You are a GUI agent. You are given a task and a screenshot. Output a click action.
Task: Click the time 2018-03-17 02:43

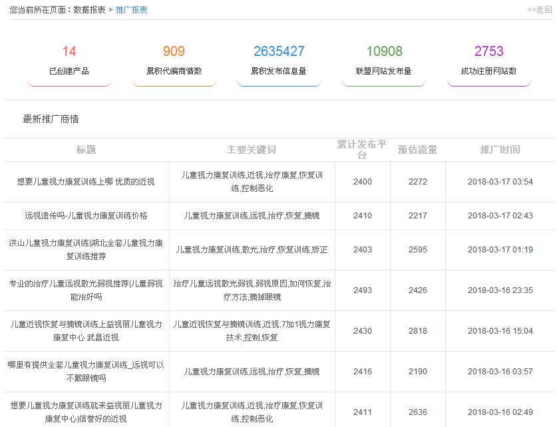pyautogui.click(x=500, y=215)
